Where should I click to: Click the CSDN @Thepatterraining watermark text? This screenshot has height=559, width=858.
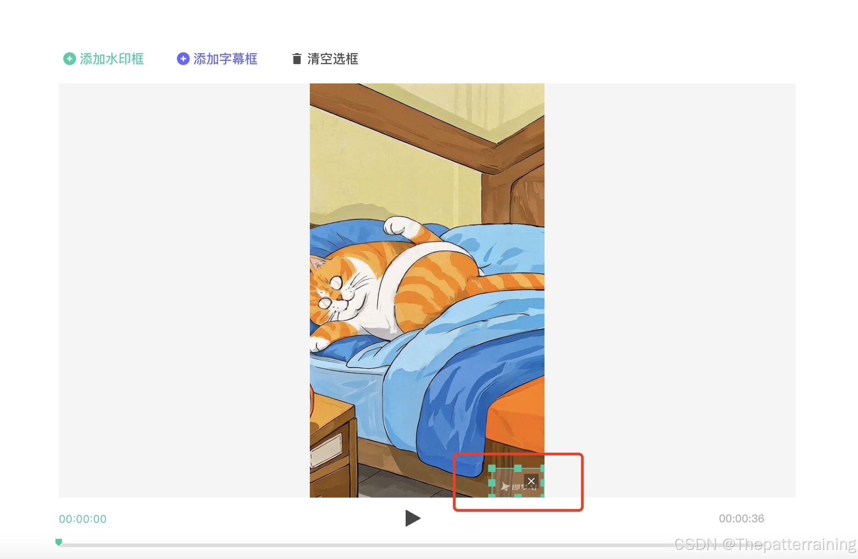[765, 544]
